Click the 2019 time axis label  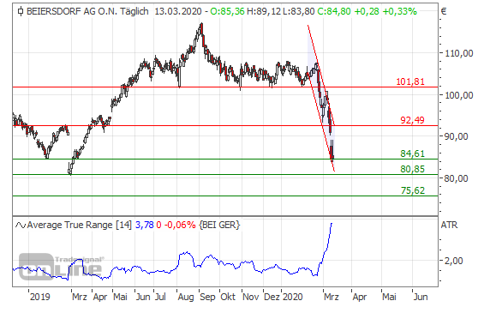(x=39, y=297)
